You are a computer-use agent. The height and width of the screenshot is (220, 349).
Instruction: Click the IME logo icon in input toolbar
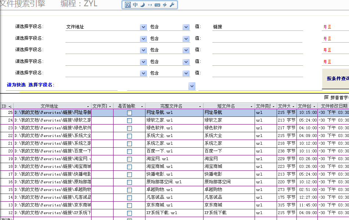click(x=128, y=5)
